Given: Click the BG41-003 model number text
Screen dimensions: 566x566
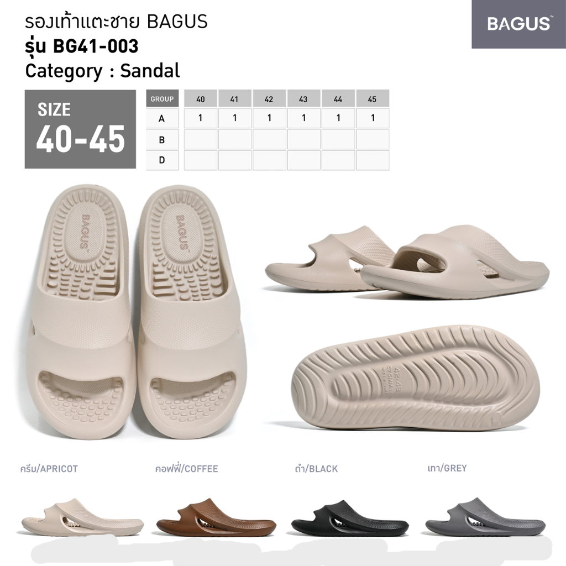Looking at the screenshot, I should [x=96, y=46].
